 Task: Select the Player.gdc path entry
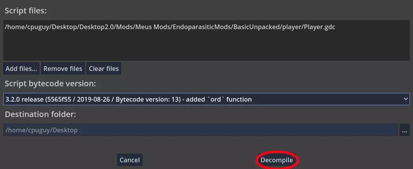click(x=170, y=27)
